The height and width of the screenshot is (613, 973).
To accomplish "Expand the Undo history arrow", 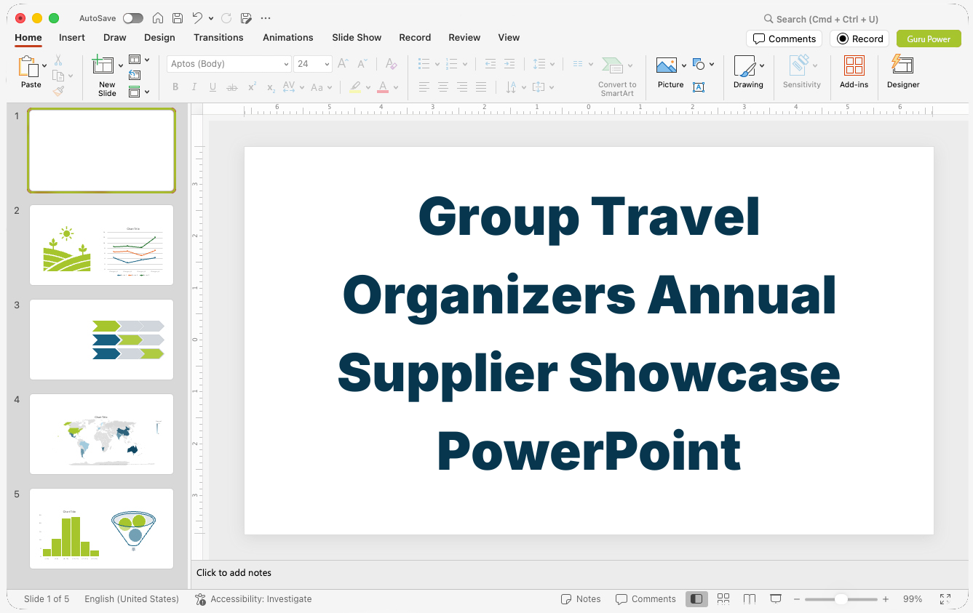I will pyautogui.click(x=211, y=18).
